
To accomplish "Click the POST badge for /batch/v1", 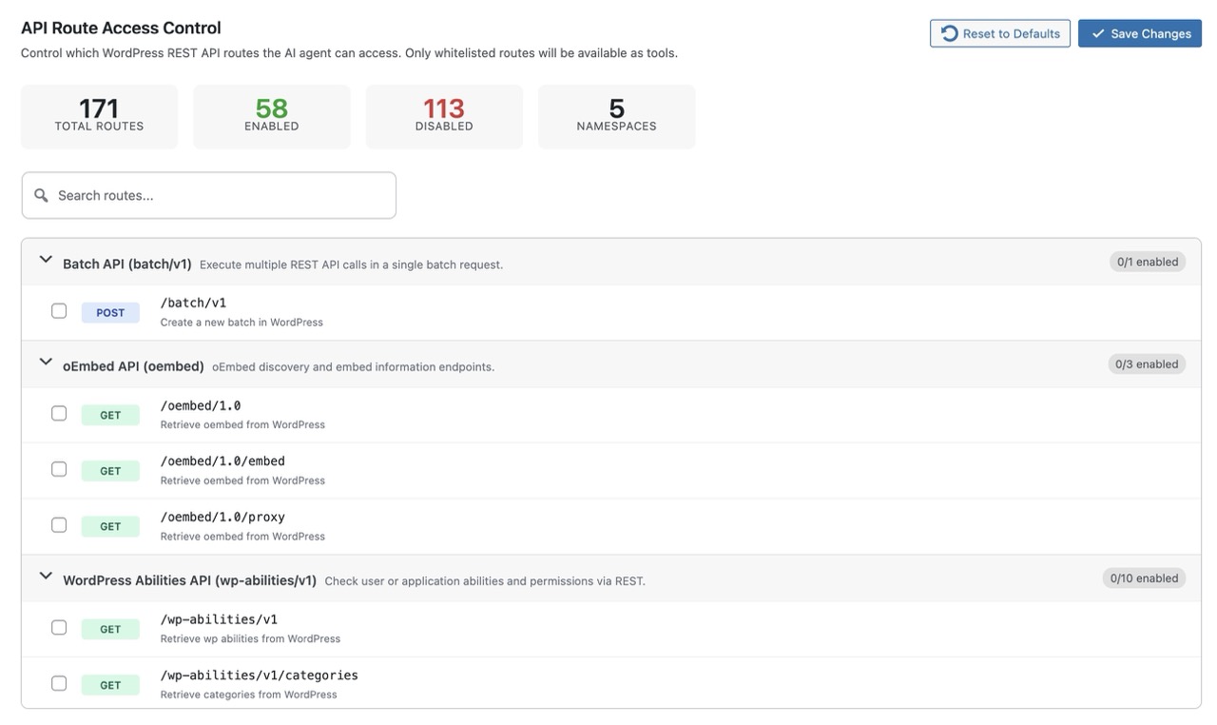I will pyautogui.click(x=110, y=313).
